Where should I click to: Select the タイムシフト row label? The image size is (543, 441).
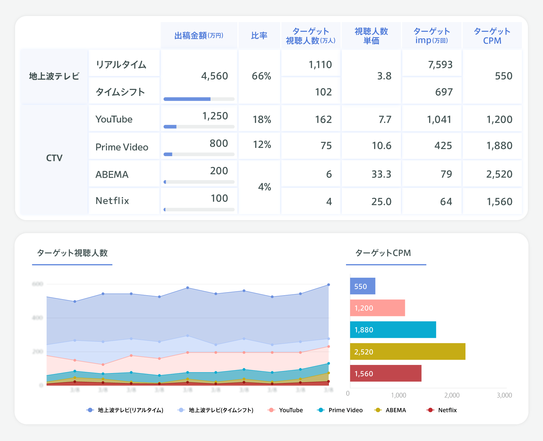coord(120,92)
